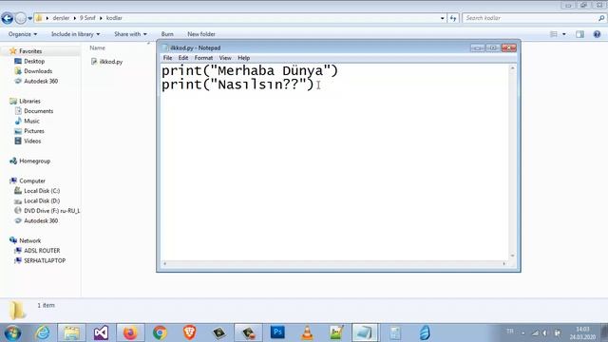Click the kodlar breadcrumb segment
This screenshot has height=342, width=608.
(x=114, y=18)
